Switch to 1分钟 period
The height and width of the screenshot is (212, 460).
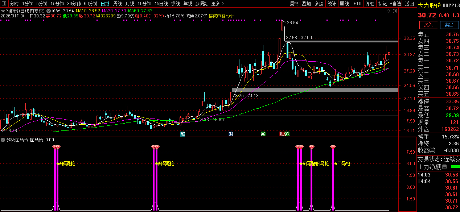click(28, 4)
